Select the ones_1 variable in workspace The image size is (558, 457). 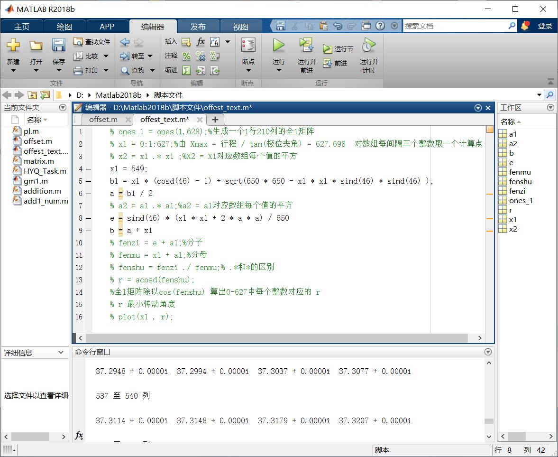click(x=521, y=201)
